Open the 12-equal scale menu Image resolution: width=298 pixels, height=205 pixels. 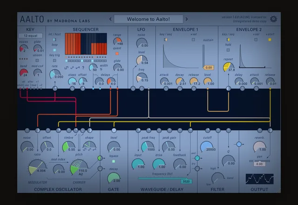[x=30, y=35]
